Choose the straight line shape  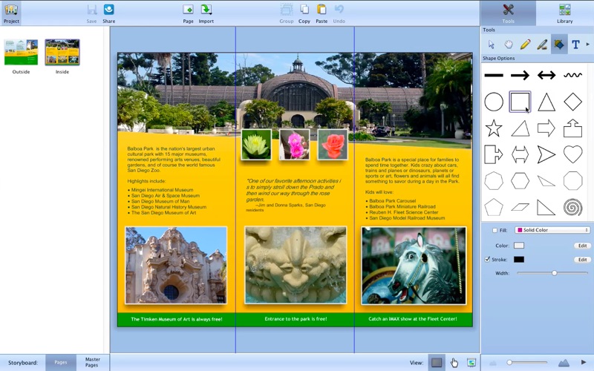pos(494,76)
